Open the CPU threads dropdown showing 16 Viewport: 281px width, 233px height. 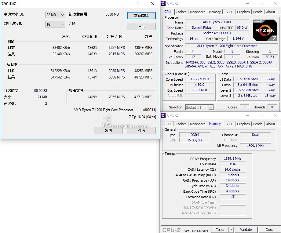point(55,24)
